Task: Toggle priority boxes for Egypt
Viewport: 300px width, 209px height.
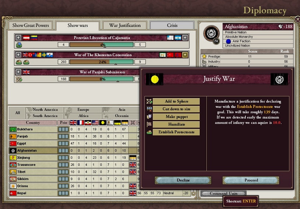Action: (x=63, y=144)
